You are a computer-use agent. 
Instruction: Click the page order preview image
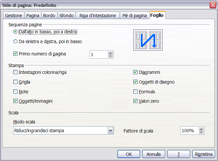click(x=148, y=40)
